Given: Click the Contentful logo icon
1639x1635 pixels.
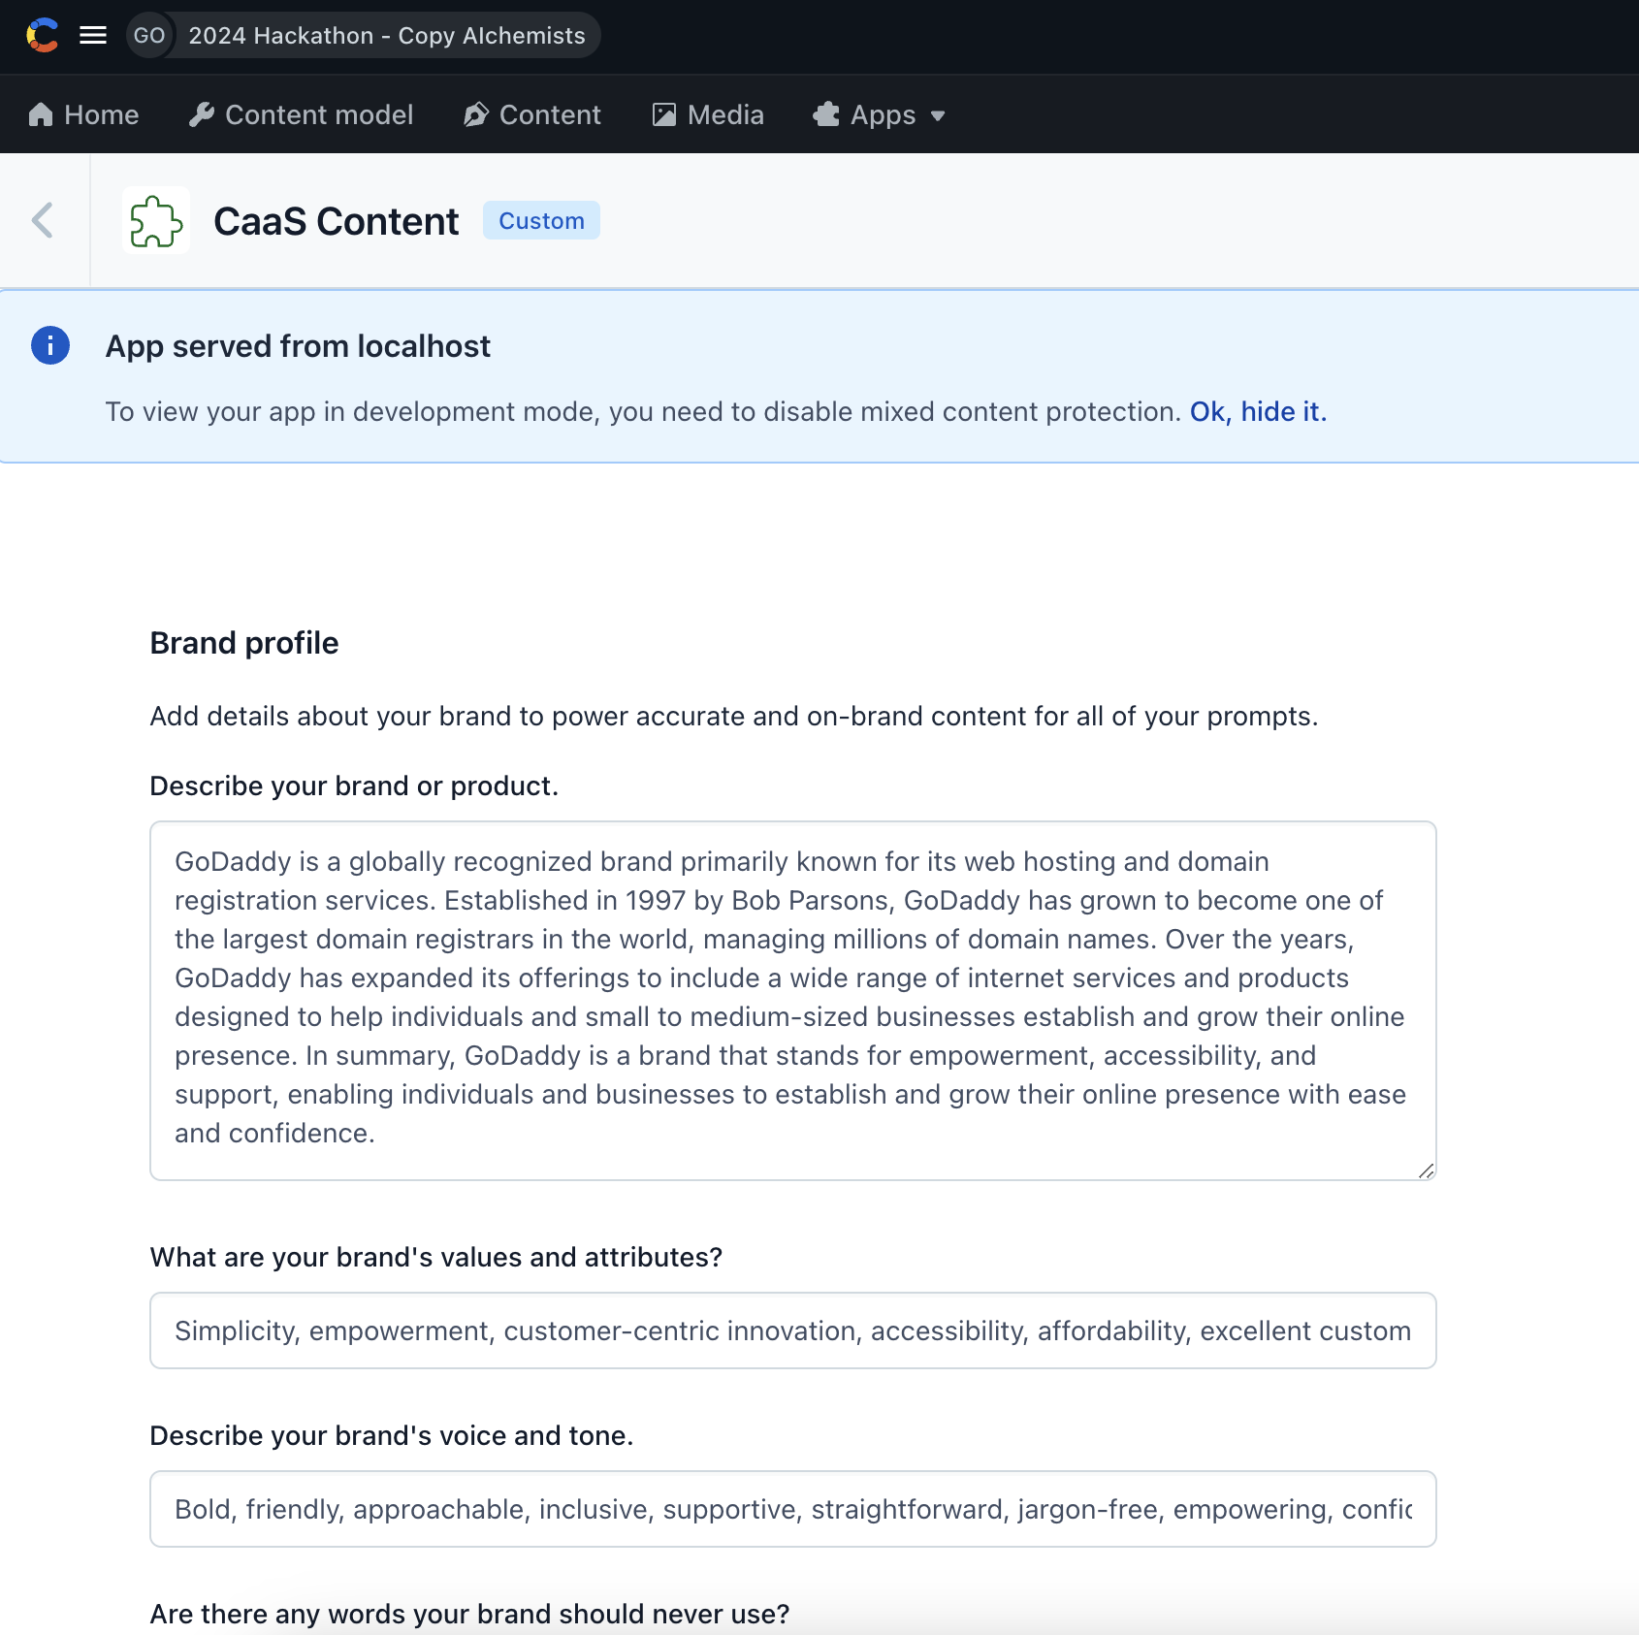Looking at the screenshot, I should pyautogui.click(x=42, y=36).
